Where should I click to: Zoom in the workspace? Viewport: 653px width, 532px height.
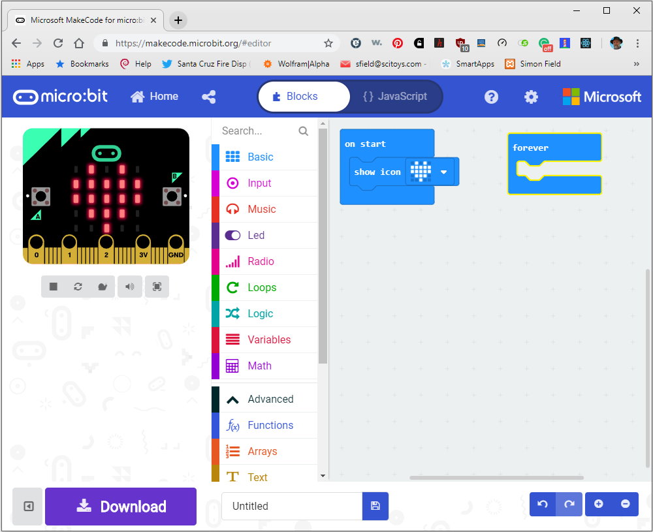[x=598, y=504]
